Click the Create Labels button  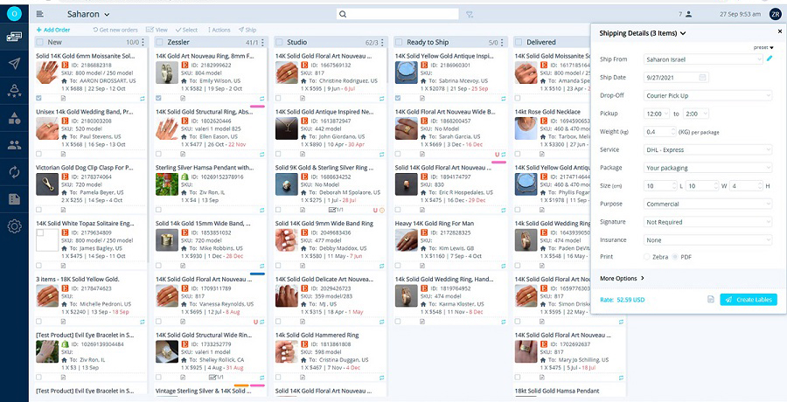click(749, 300)
